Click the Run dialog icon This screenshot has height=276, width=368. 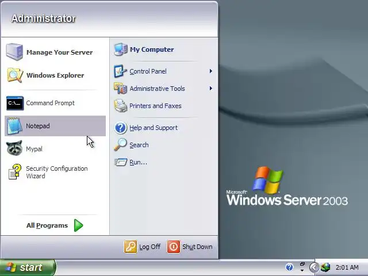click(x=121, y=162)
